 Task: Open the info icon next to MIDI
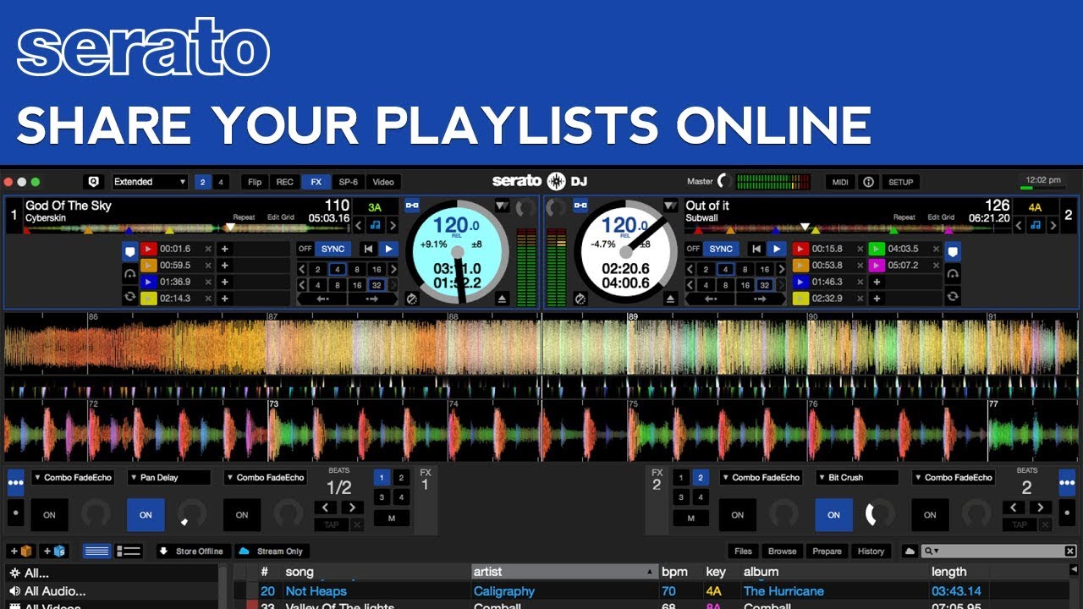868,182
